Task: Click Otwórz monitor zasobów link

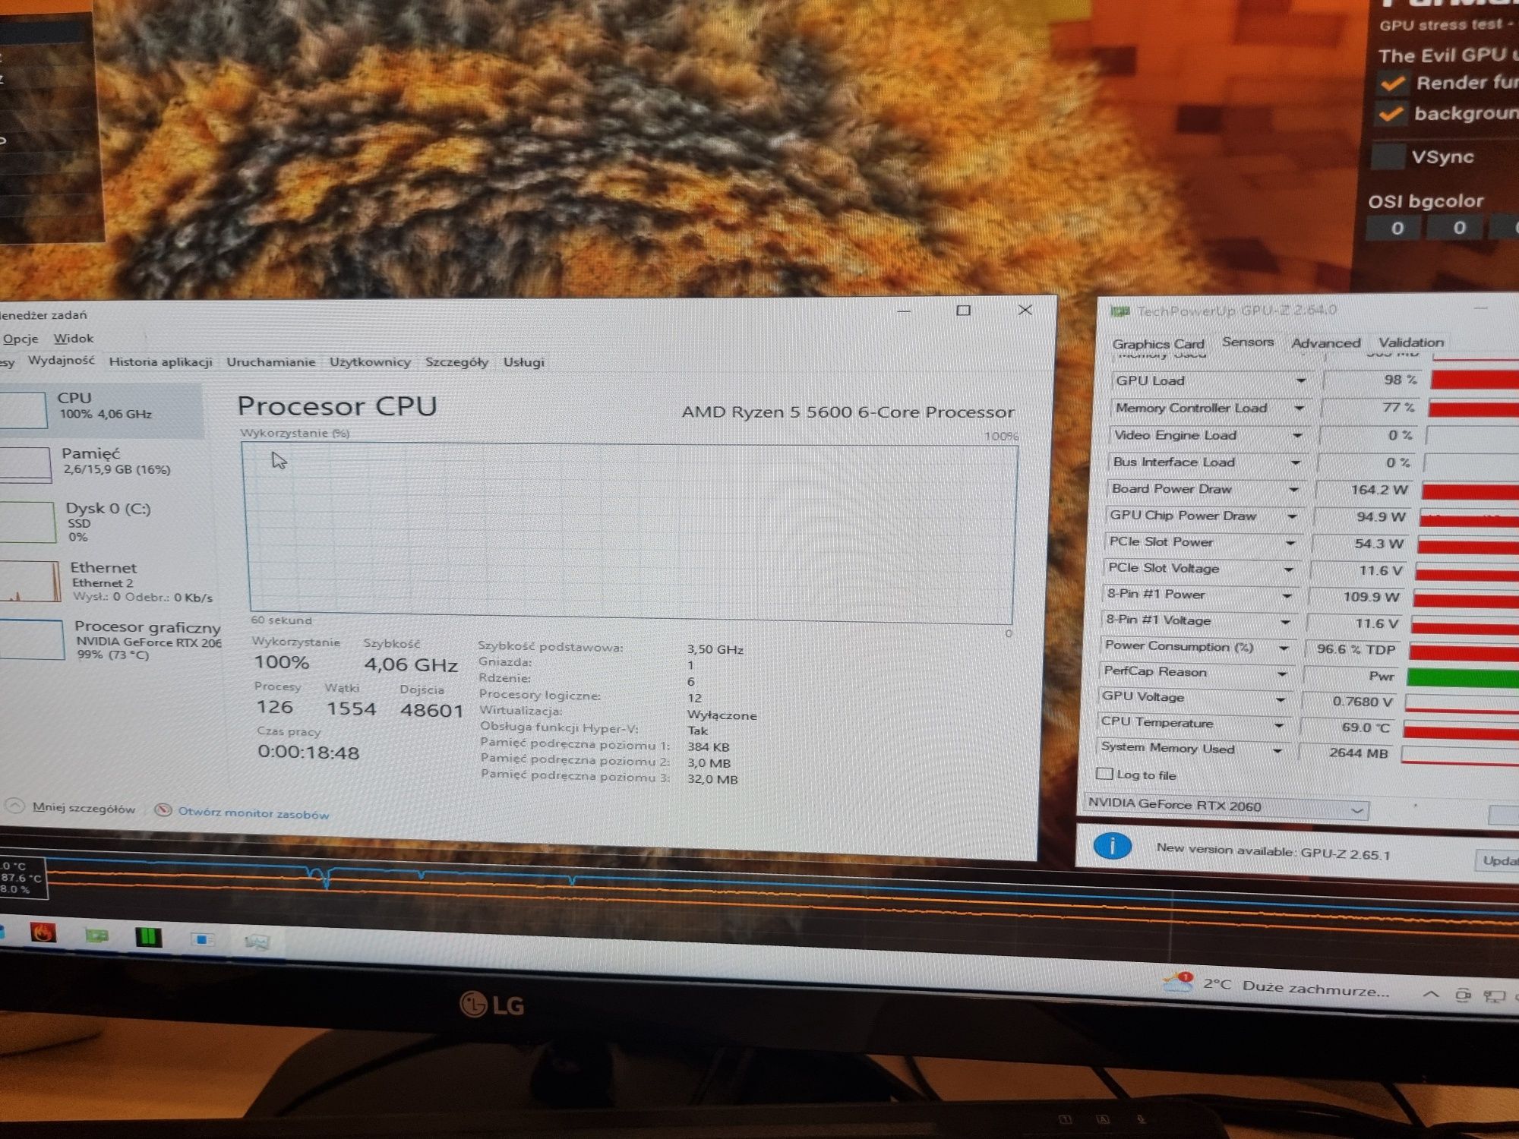Action: 254,813
